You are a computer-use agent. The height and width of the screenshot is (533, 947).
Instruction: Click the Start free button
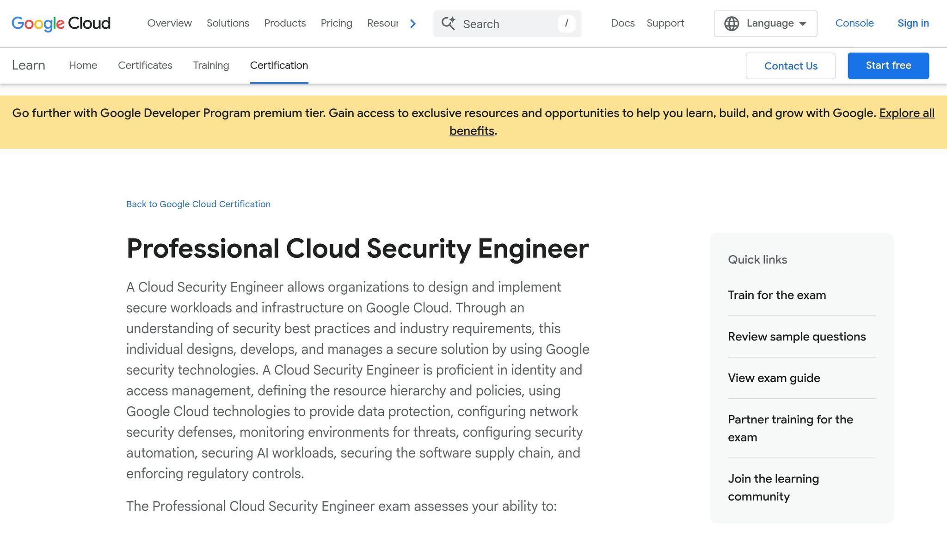pyautogui.click(x=888, y=66)
